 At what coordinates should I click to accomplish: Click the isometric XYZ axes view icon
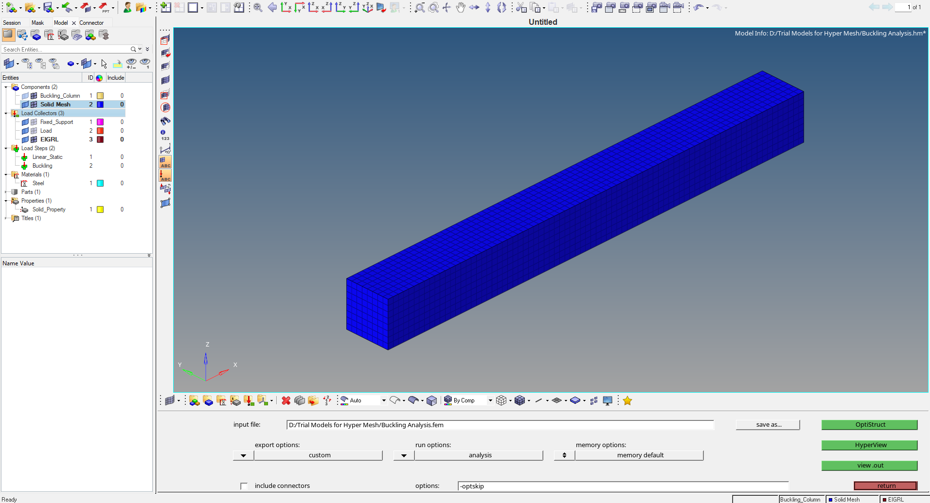(x=368, y=7)
